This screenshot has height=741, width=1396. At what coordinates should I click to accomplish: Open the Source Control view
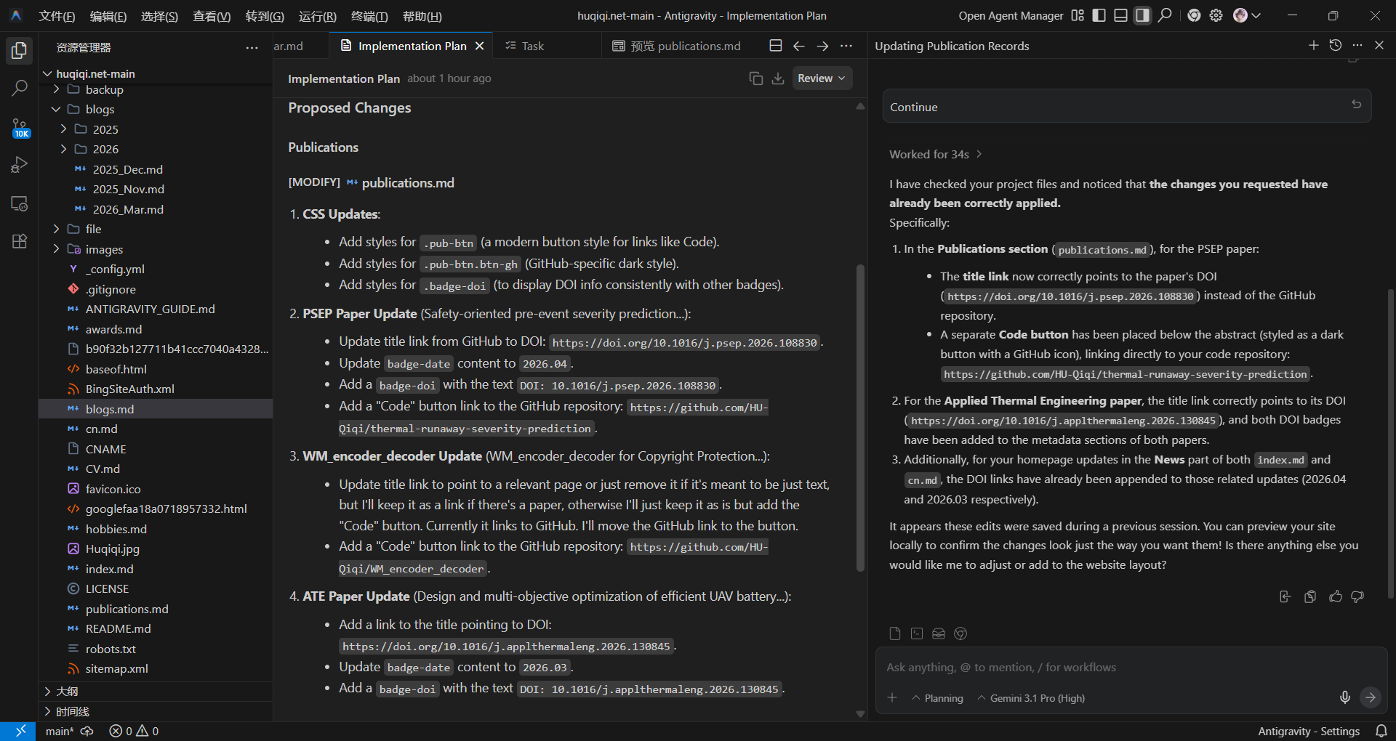coord(20,127)
